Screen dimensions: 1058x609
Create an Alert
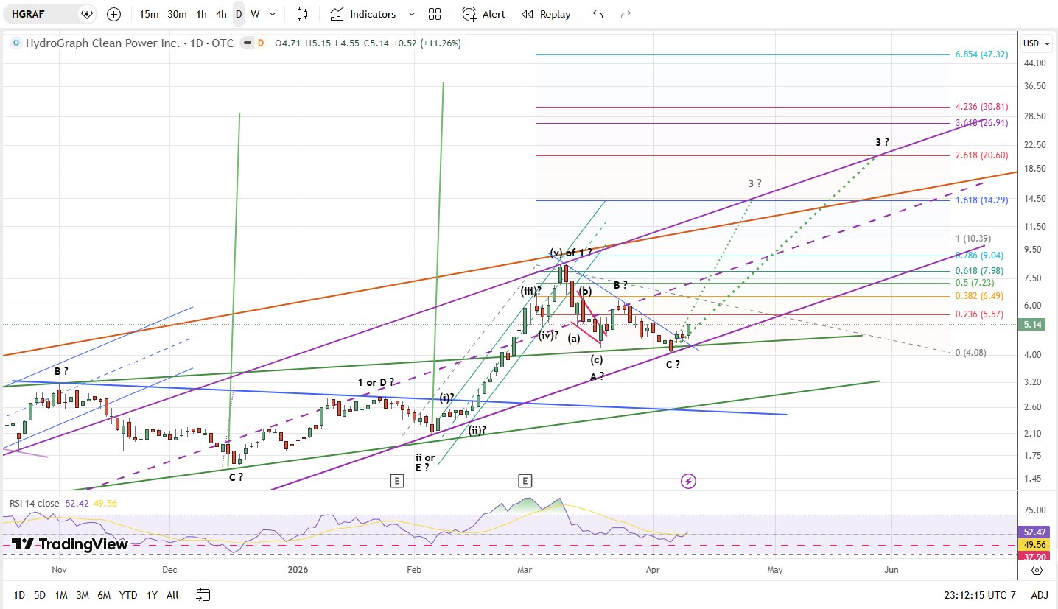tap(484, 14)
